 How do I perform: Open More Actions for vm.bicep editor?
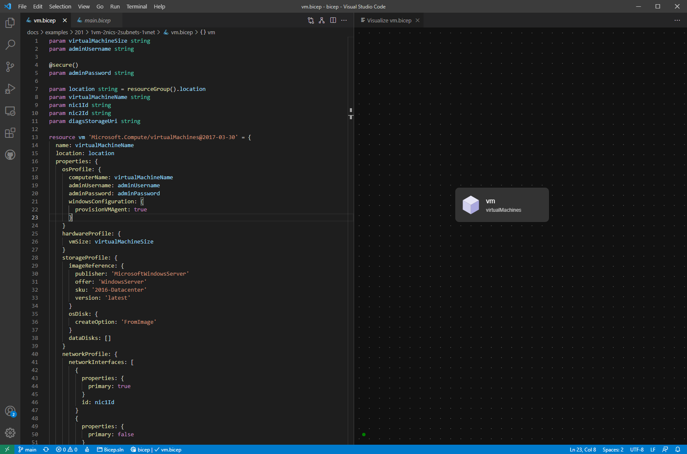click(344, 20)
